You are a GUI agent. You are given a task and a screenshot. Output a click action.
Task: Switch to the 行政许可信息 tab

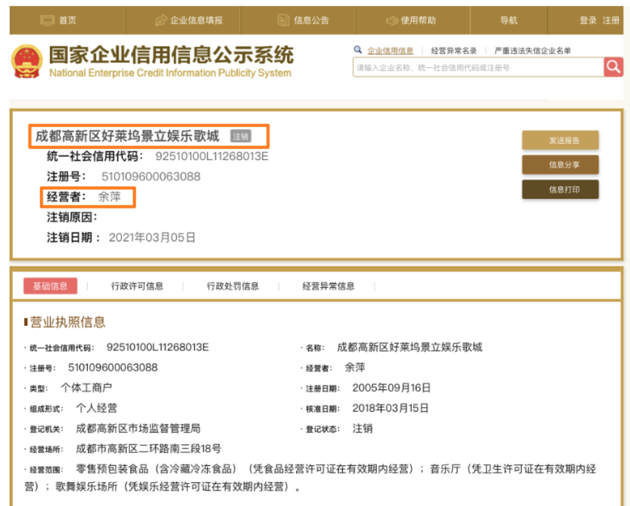(x=137, y=286)
